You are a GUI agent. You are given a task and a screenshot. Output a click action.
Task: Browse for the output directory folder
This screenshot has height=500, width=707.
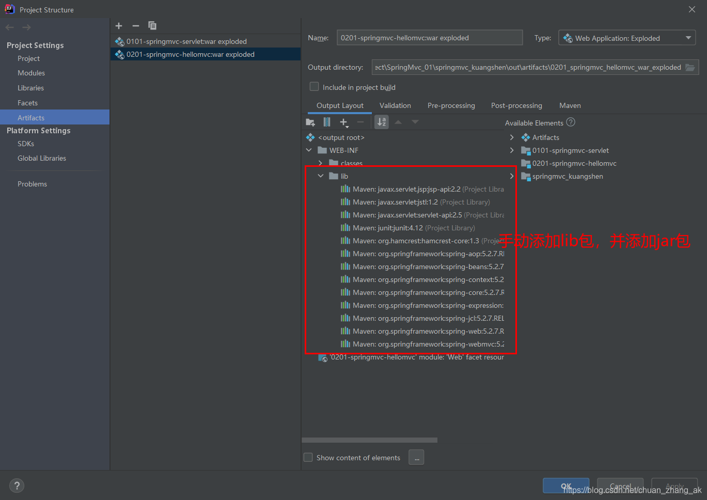tap(690, 67)
